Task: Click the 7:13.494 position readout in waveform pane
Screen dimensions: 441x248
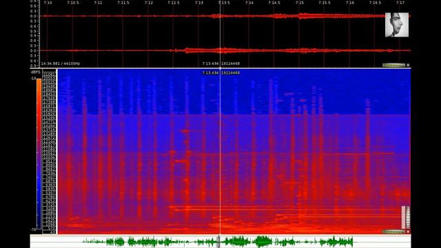Action: [210, 63]
